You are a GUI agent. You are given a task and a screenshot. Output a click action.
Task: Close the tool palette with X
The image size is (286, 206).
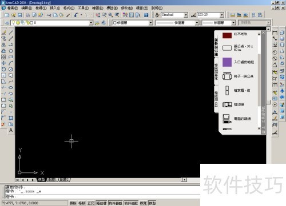pos(263,33)
